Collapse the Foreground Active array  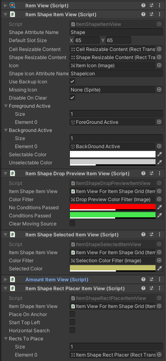click(6, 106)
